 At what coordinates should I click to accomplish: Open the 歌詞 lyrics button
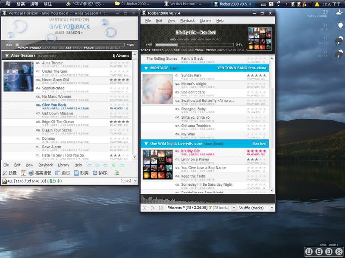[81, 173]
